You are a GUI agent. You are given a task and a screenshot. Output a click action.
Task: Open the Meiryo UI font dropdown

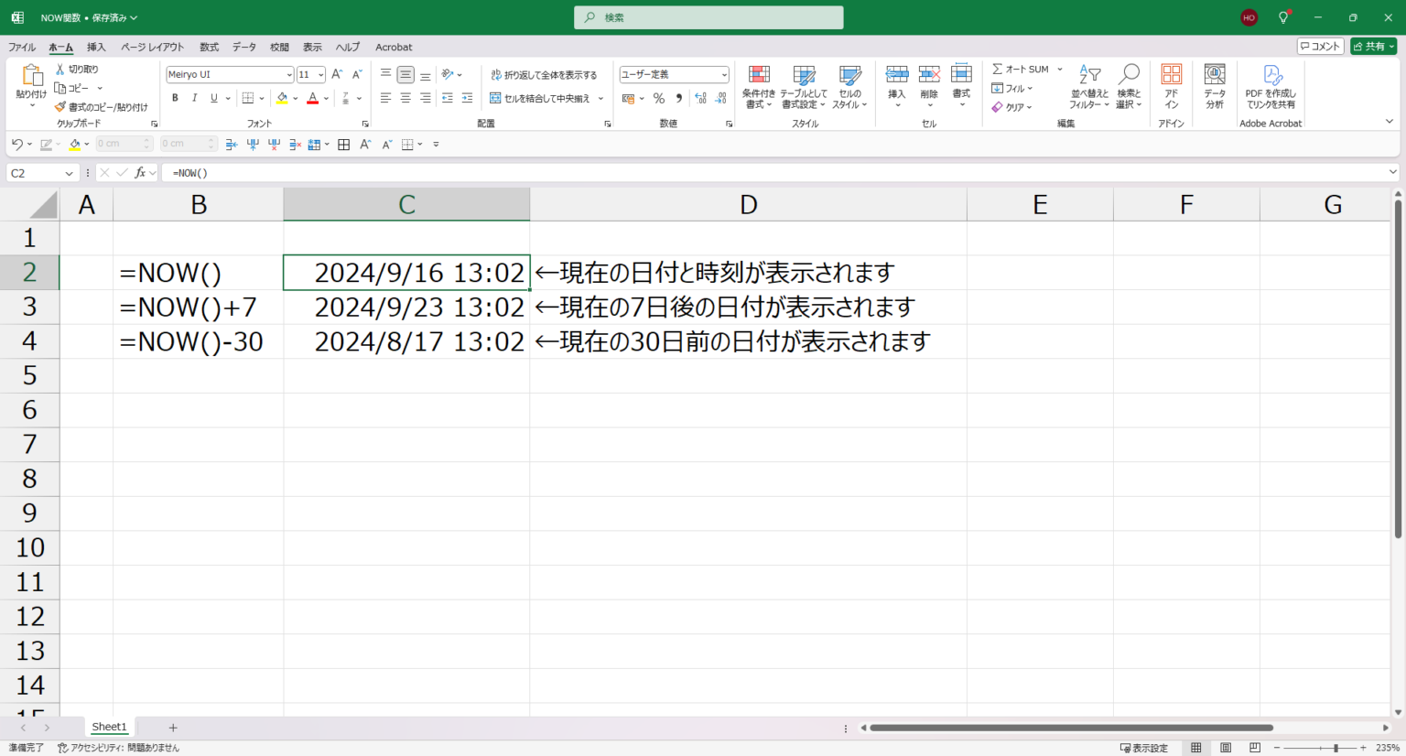point(288,74)
